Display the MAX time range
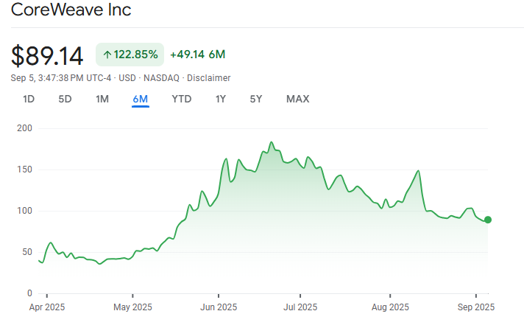This screenshot has width=524, height=325. point(297,99)
